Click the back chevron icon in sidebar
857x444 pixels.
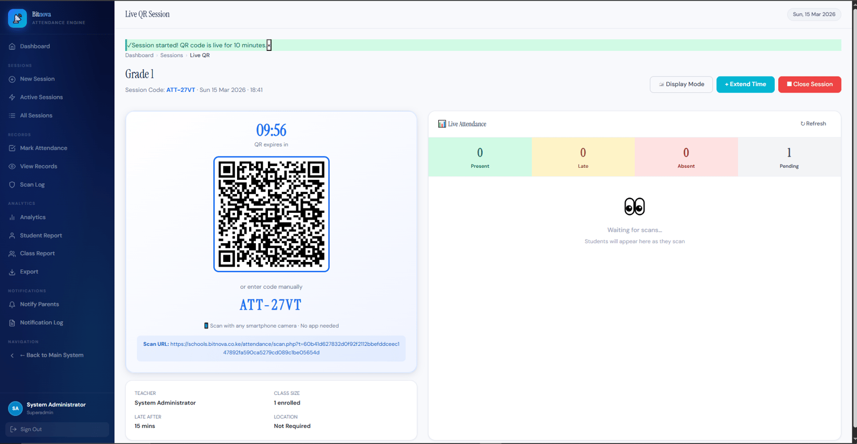(12, 356)
